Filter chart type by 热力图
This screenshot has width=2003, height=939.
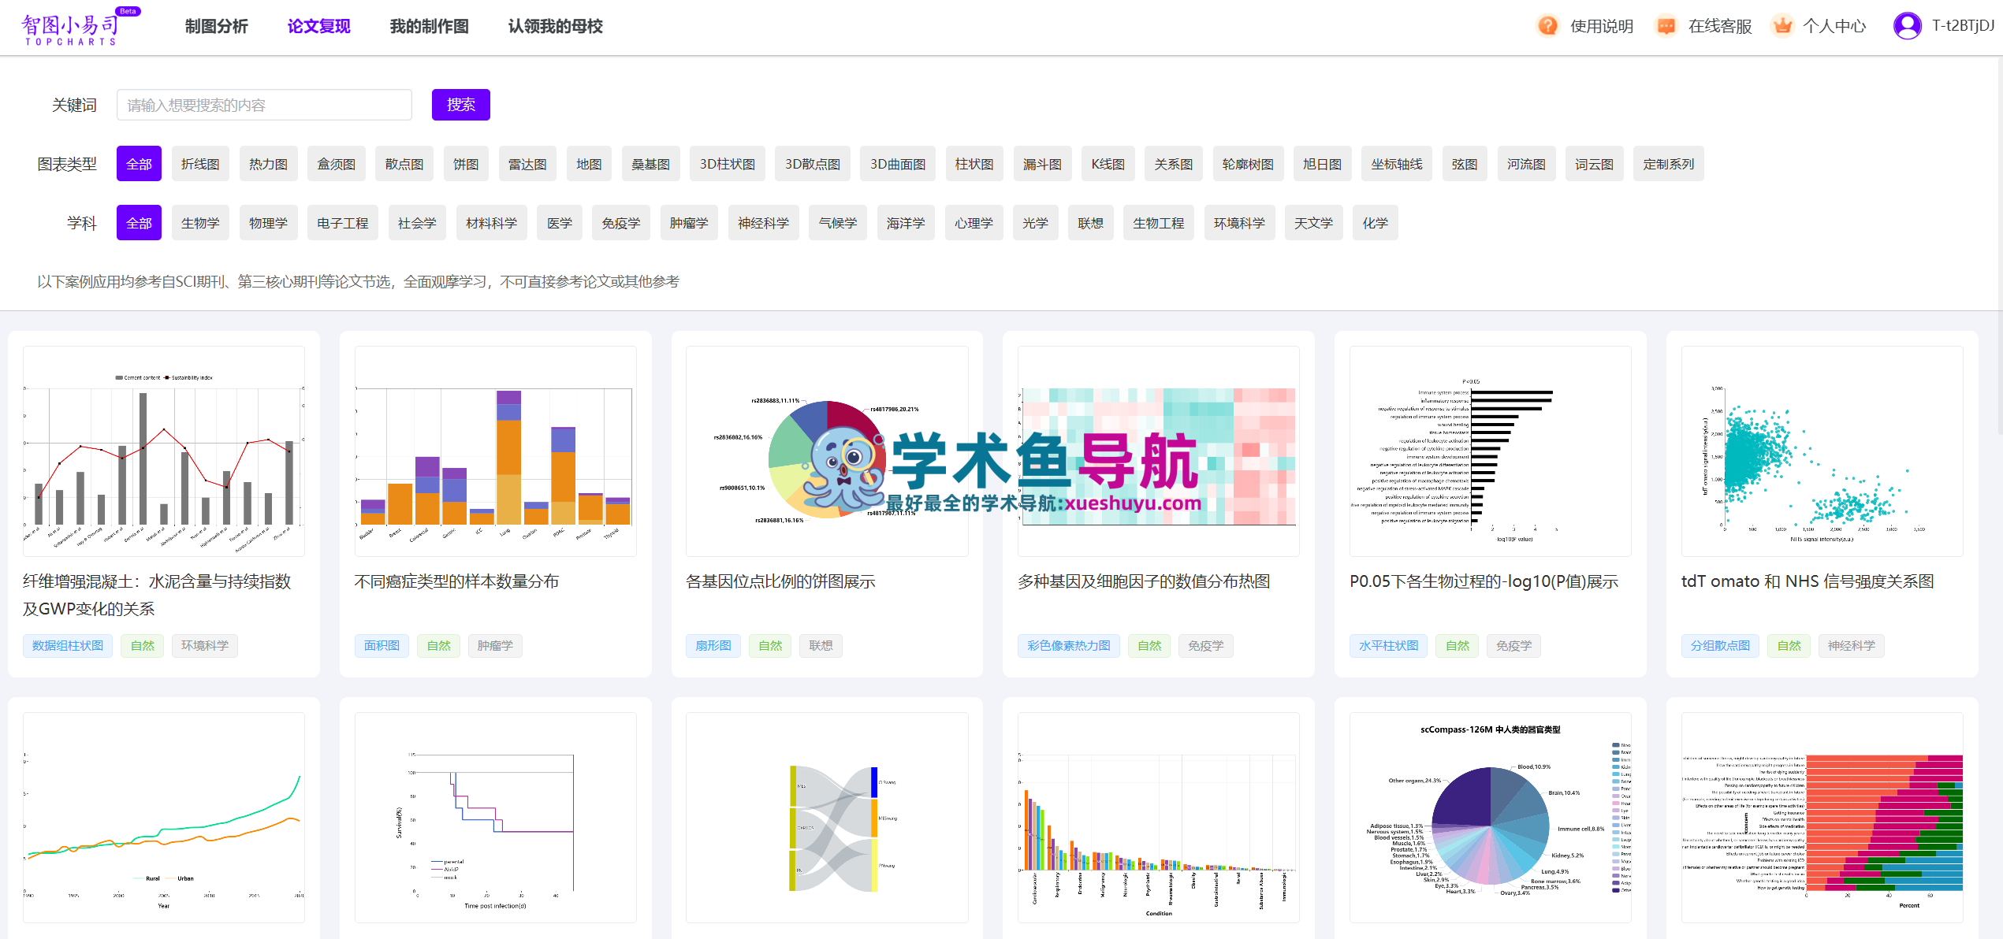click(x=269, y=164)
